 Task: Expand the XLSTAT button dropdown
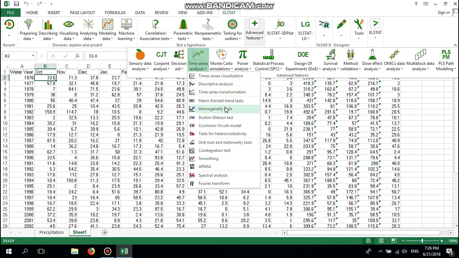(x=375, y=37)
